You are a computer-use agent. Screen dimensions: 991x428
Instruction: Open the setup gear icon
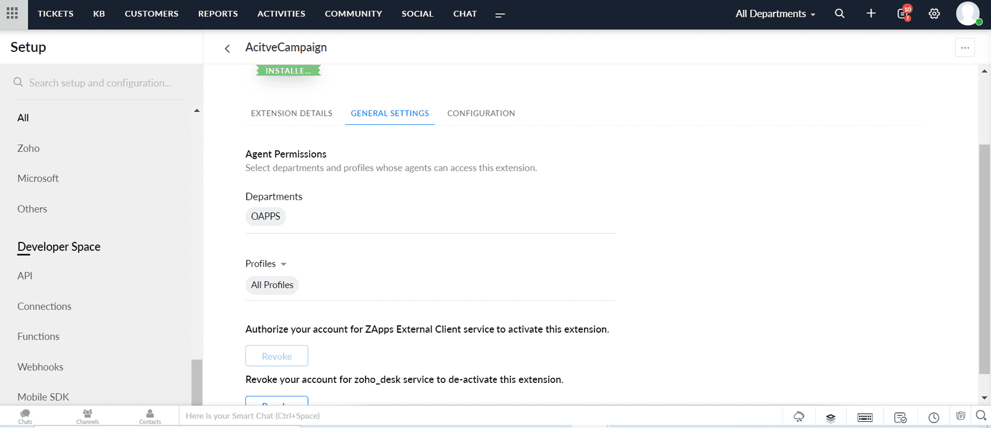click(x=934, y=14)
